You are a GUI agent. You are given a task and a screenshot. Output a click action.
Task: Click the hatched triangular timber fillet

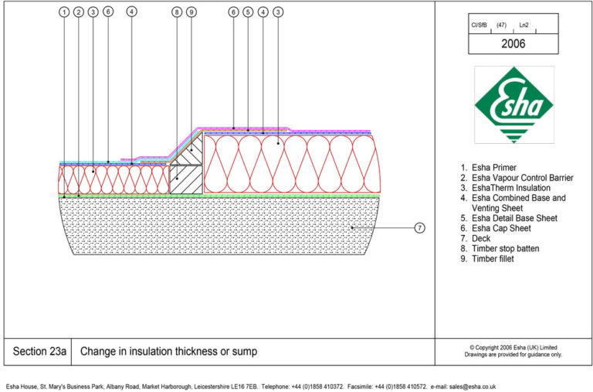click(191, 152)
